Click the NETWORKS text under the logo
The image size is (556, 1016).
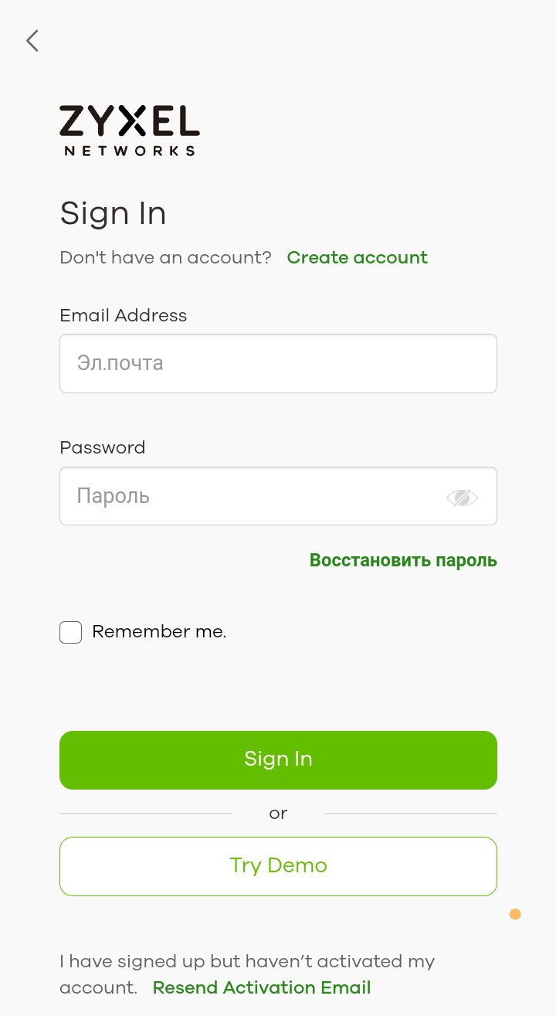(130, 151)
